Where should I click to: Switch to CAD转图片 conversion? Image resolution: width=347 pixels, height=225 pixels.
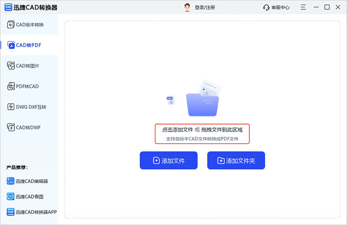pyautogui.click(x=29, y=66)
